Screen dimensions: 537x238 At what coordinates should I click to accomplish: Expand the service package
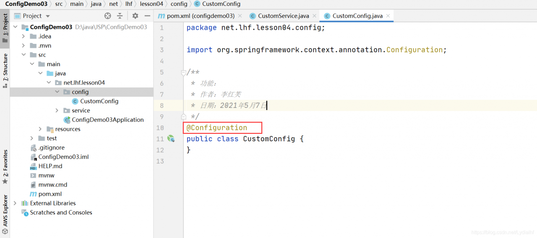[57, 110]
